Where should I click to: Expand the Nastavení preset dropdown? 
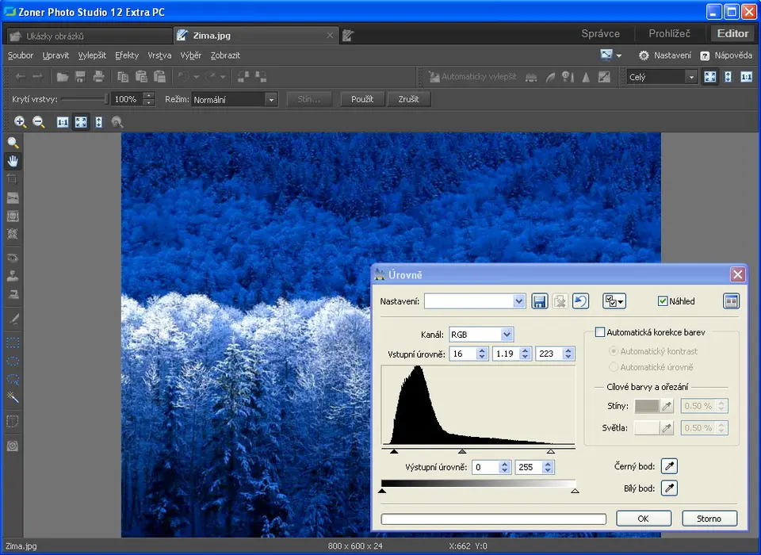519,301
